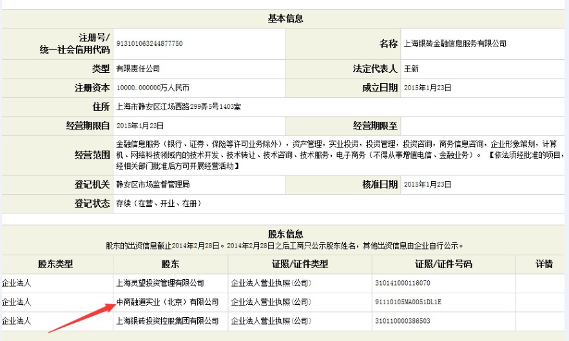
Task: Click the 名称 label cell
Action: point(343,44)
